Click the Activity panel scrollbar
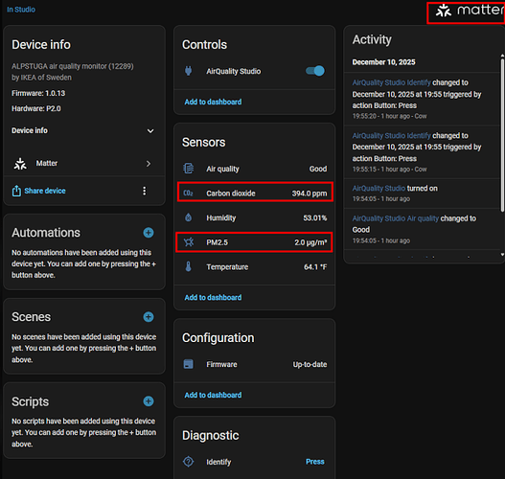 [x=502, y=135]
